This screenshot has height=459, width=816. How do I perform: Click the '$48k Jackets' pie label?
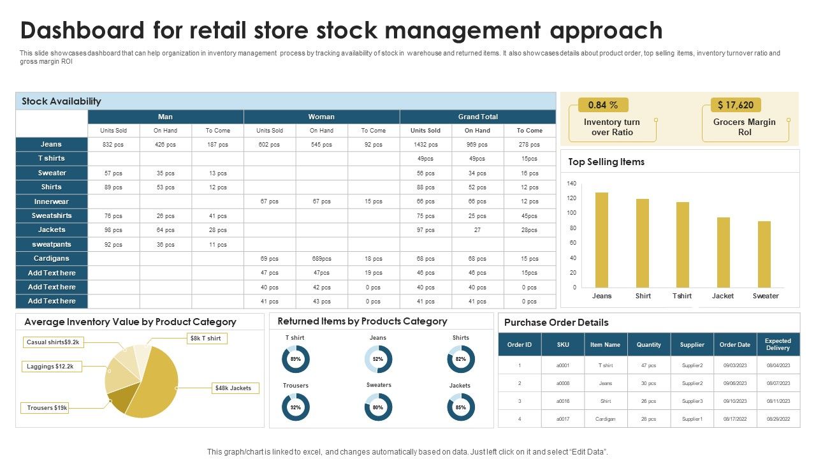[235, 388]
